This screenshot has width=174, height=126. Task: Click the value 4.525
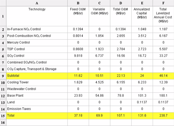(99, 82)
